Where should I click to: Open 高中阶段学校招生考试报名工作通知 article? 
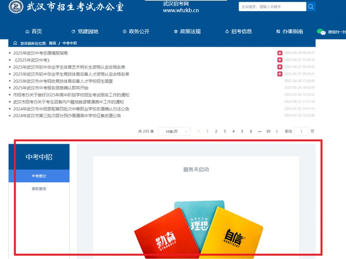click(71, 95)
